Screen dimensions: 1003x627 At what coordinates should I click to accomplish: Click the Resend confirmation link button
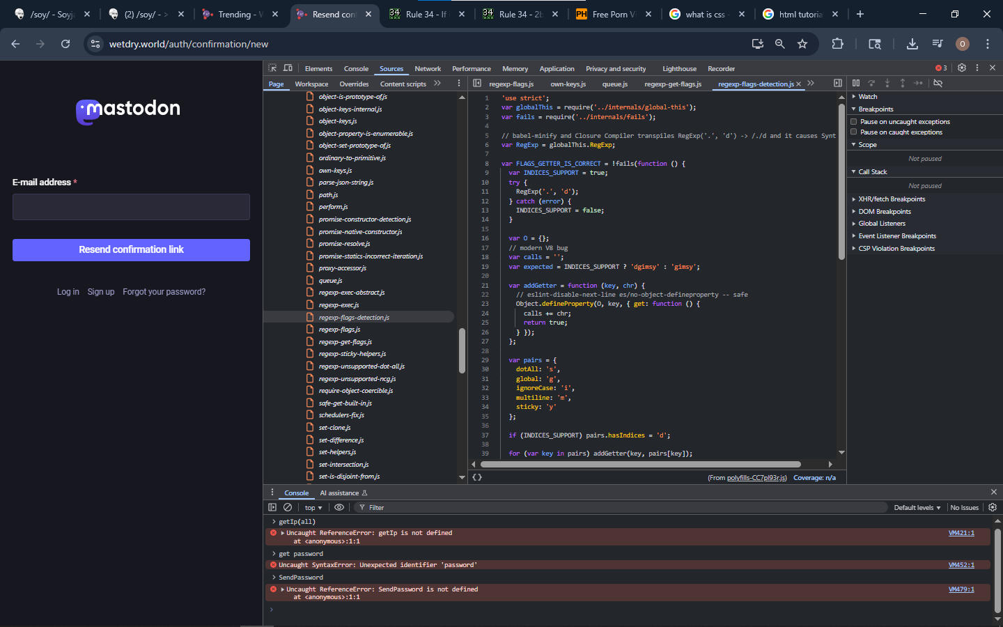[x=131, y=250]
